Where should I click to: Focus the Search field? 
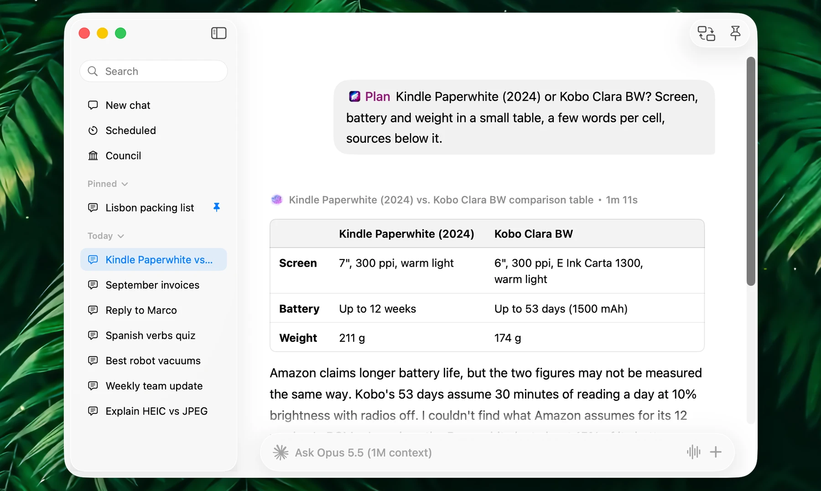click(x=154, y=71)
